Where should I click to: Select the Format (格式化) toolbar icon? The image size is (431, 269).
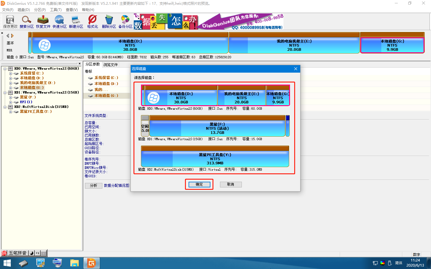pyautogui.click(x=92, y=22)
